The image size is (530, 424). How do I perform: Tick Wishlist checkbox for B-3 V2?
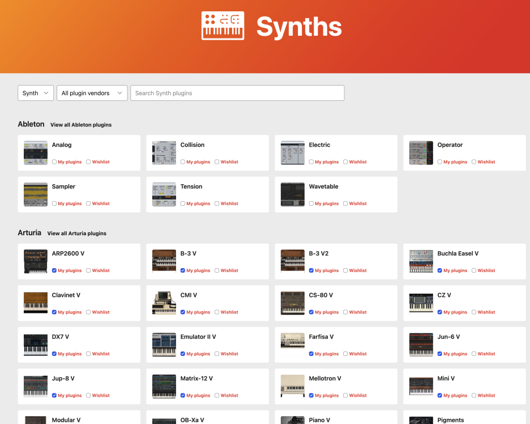tap(345, 270)
